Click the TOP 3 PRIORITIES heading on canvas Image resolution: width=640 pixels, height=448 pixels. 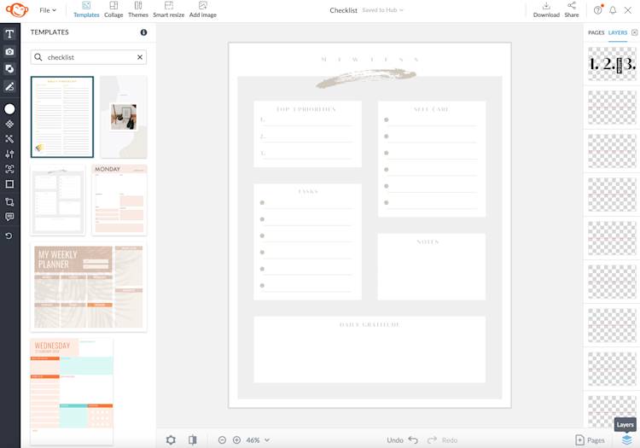pyautogui.click(x=306, y=109)
